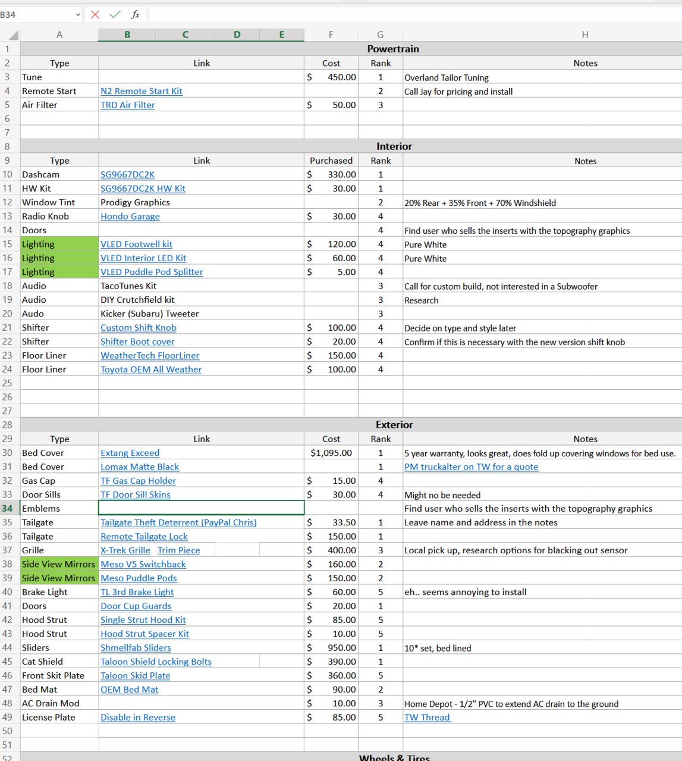Open the TRD Air Filter link
Screen dimensions: 682x761
coord(128,105)
